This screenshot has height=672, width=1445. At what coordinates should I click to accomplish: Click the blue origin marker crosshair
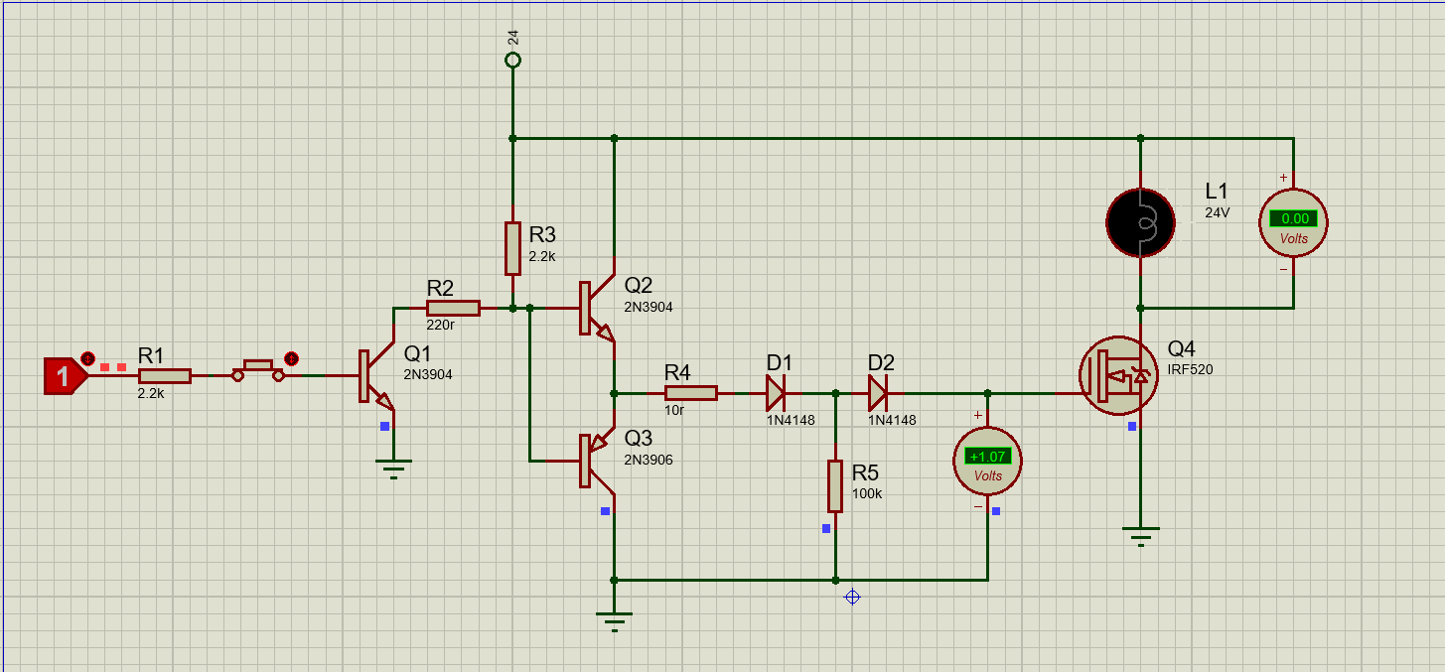[x=851, y=597]
